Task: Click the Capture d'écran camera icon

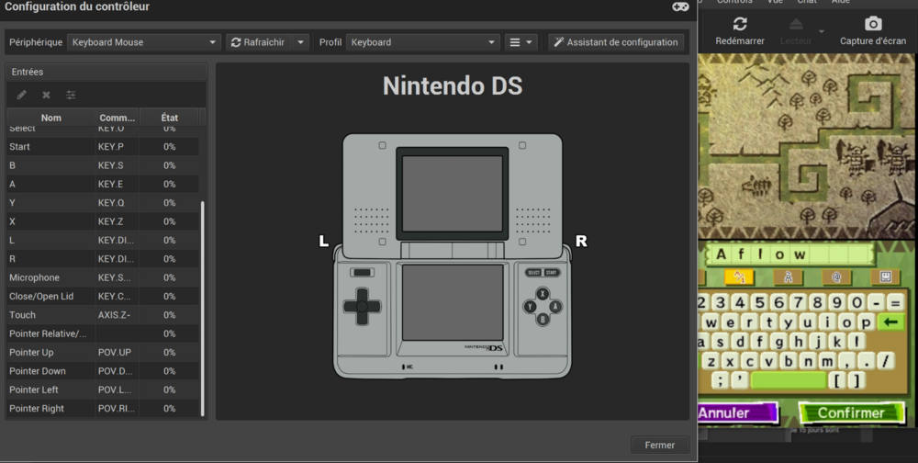Action: point(873,24)
